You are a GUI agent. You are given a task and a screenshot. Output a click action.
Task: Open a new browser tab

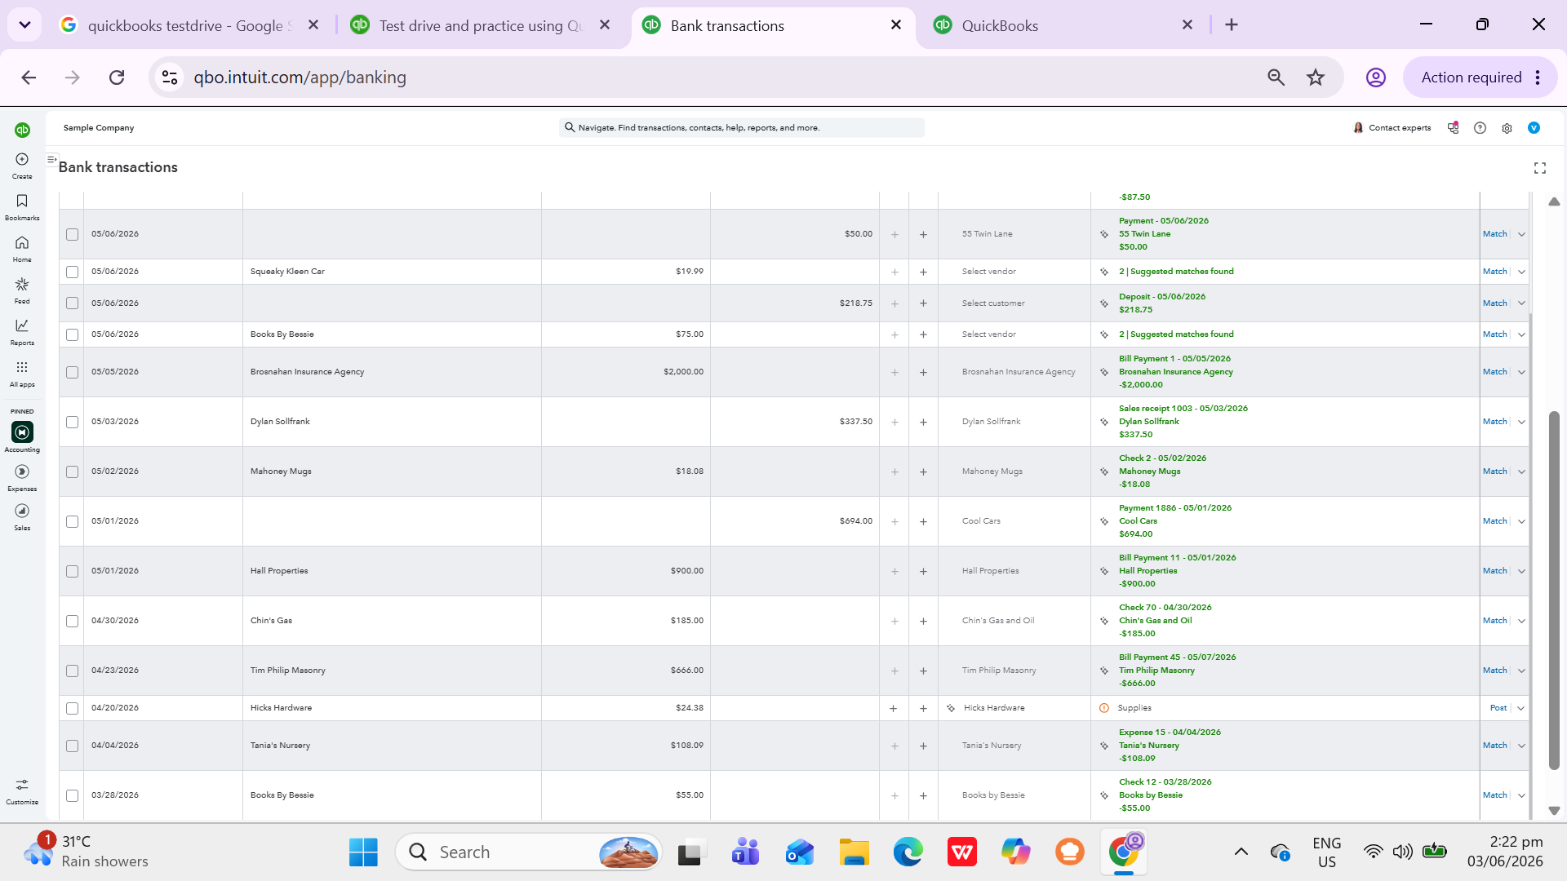point(1232,25)
